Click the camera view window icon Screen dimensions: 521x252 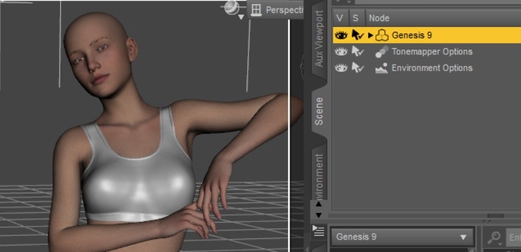pyautogui.click(x=256, y=10)
